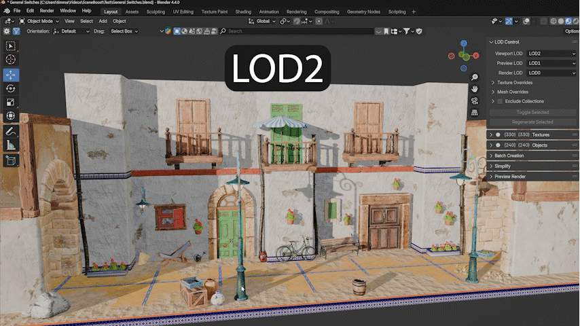Select the Move tool in left toolbar

point(11,75)
